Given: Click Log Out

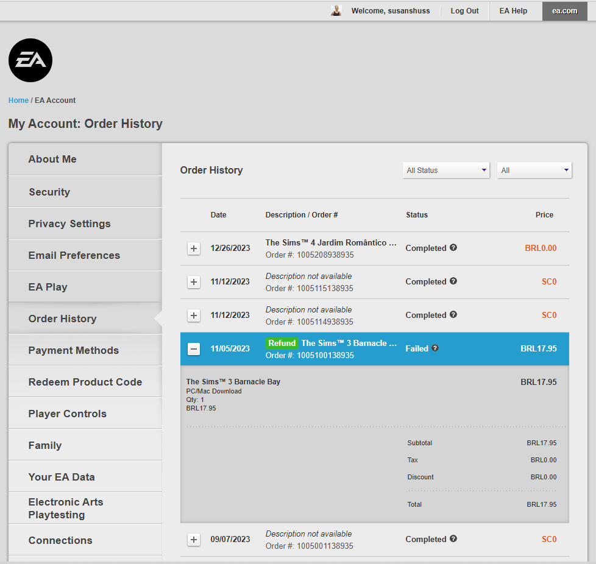Looking at the screenshot, I should pos(464,11).
